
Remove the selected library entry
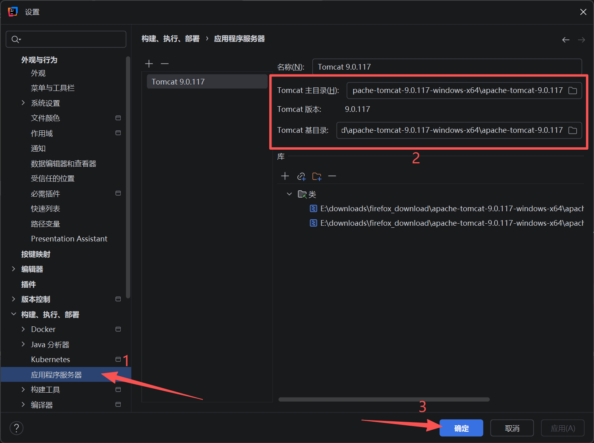(332, 176)
